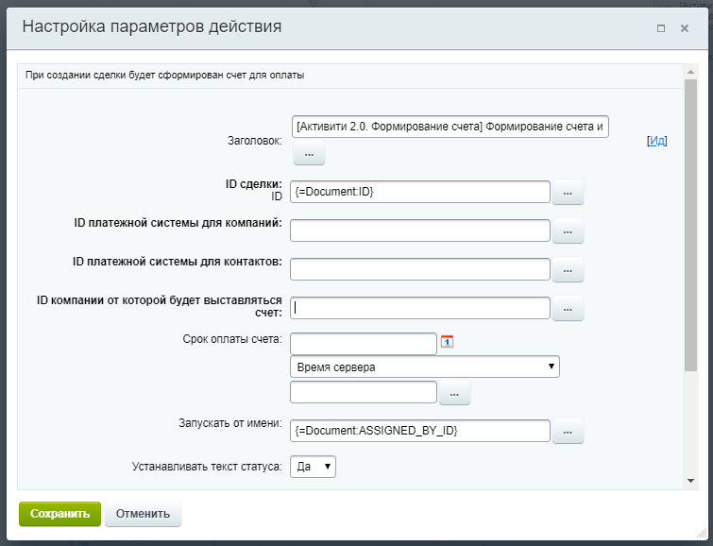Open the Устанавливать текст статуса dropdown
Screen dimensions: 713x546
click(x=313, y=466)
